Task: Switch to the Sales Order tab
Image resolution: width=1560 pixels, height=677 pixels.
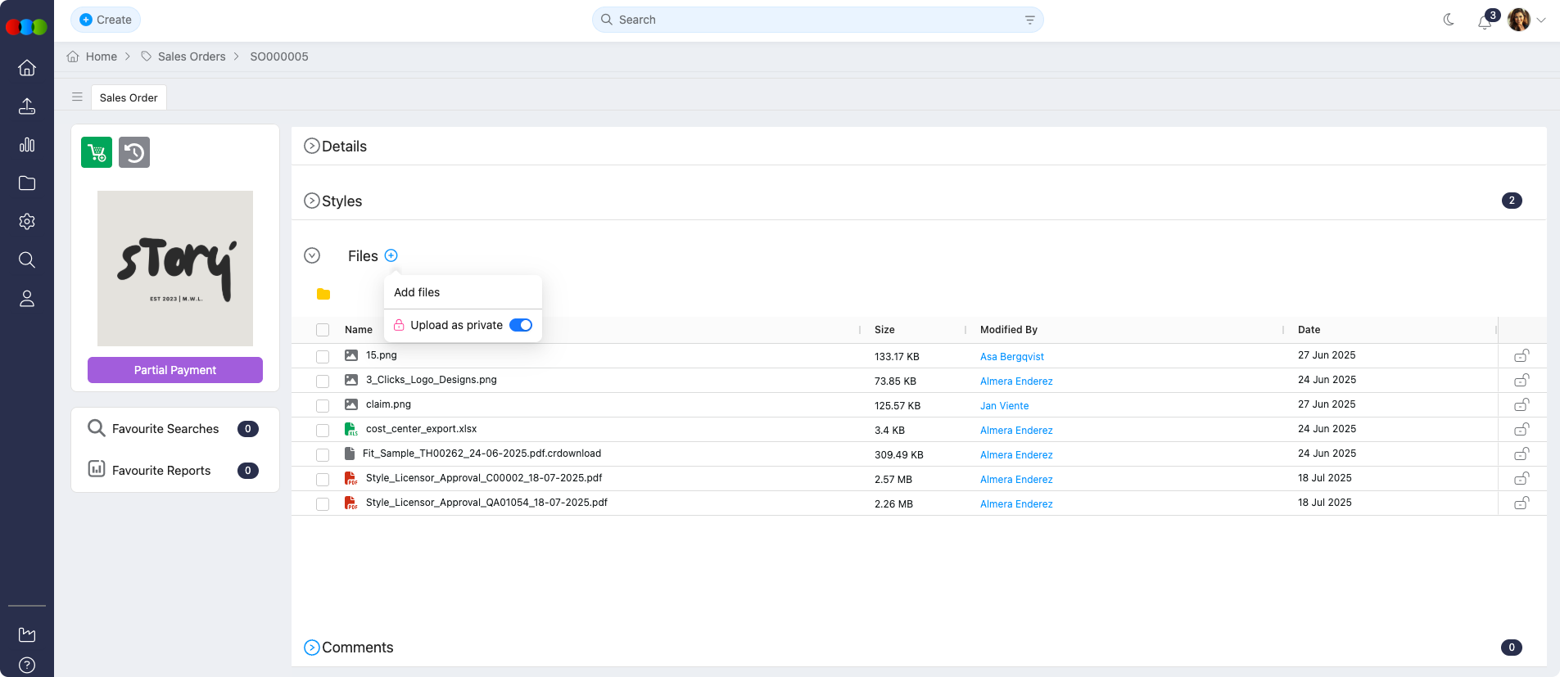Action: point(129,97)
